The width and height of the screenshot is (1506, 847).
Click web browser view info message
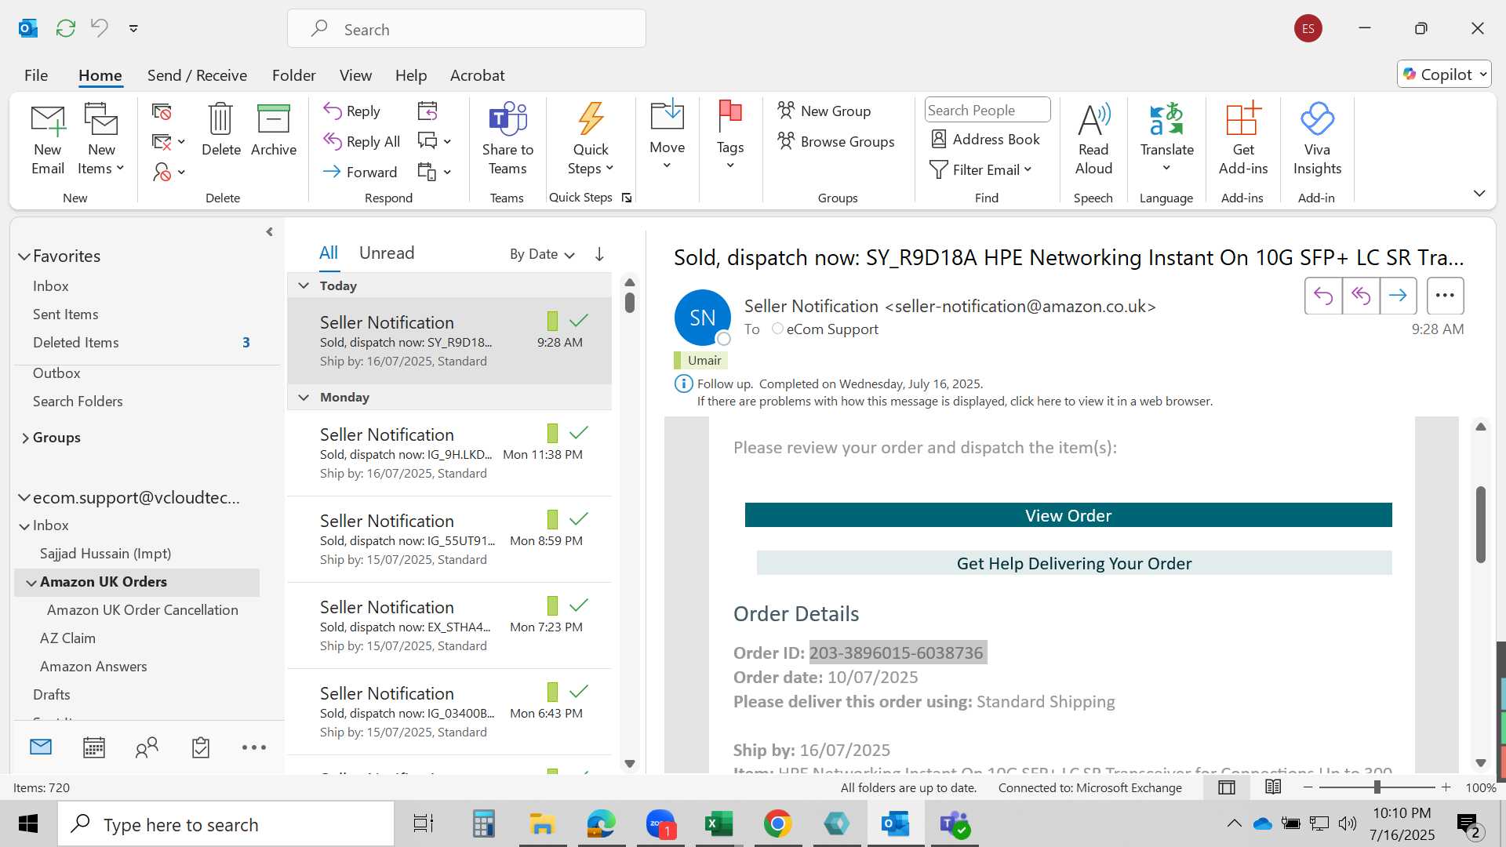[x=955, y=401]
